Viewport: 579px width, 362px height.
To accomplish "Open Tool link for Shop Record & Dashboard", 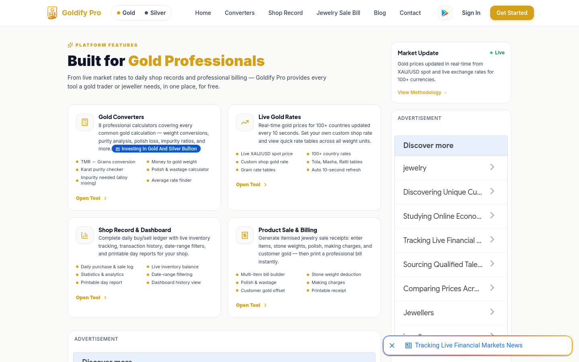I will [91, 298].
